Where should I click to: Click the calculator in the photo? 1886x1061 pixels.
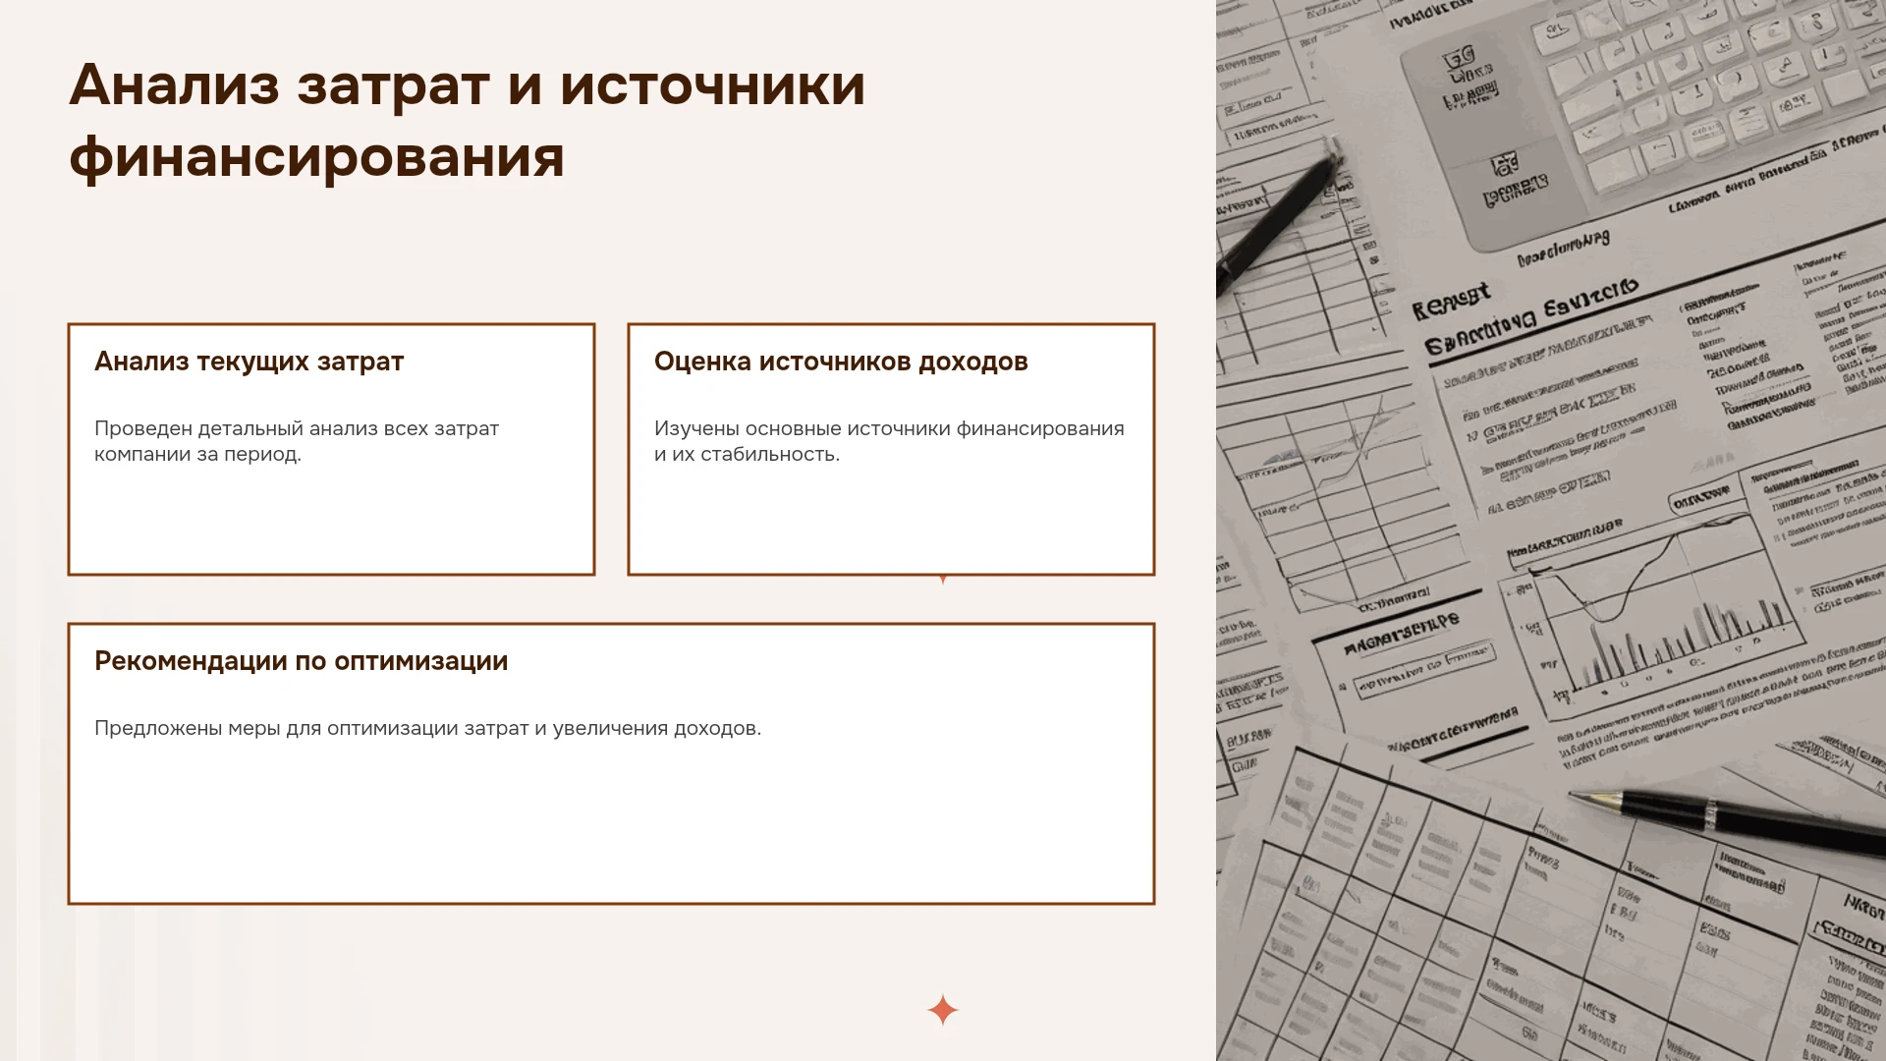click(x=1631, y=108)
